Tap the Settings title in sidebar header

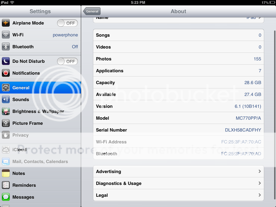pyautogui.click(x=40, y=11)
